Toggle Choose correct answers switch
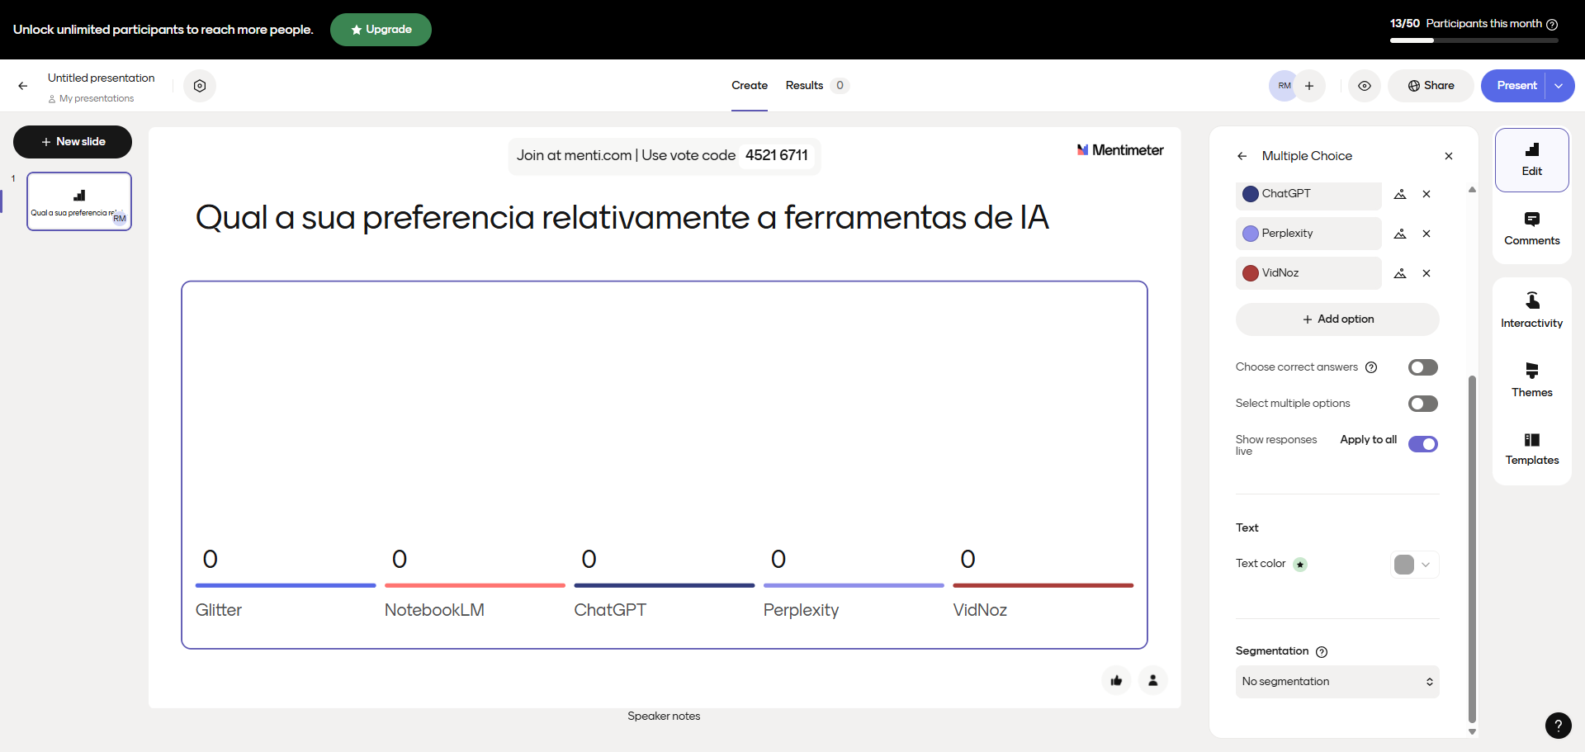The width and height of the screenshot is (1585, 752). (x=1423, y=367)
